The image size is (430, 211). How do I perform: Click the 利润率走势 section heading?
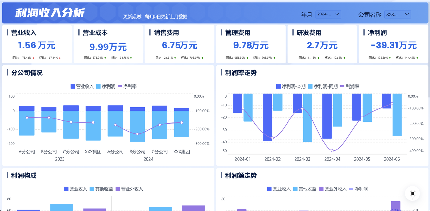[x=241, y=73]
